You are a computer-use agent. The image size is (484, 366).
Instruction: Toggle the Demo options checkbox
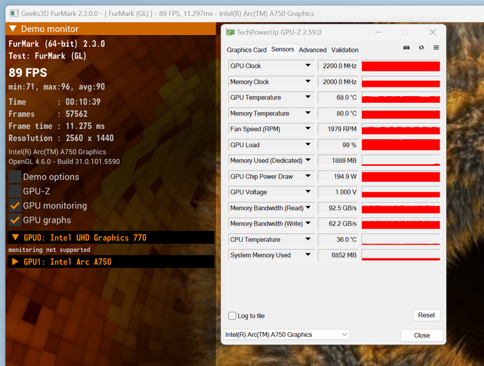point(15,177)
